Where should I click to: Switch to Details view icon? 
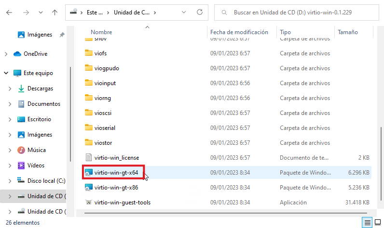367,222
